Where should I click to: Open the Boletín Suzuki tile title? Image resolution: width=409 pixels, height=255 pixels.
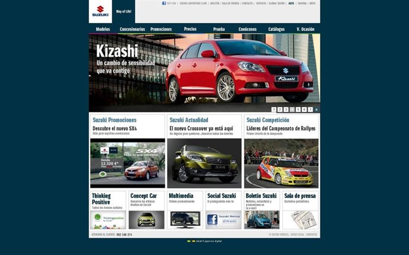pyautogui.click(x=261, y=196)
